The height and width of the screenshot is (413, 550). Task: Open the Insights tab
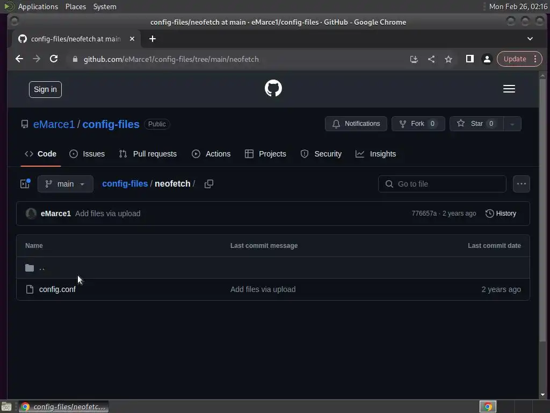click(x=375, y=154)
